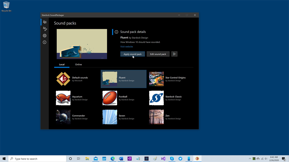Click the Edit sound pack button
Image resolution: width=289 pixels, height=162 pixels.
[x=158, y=54]
